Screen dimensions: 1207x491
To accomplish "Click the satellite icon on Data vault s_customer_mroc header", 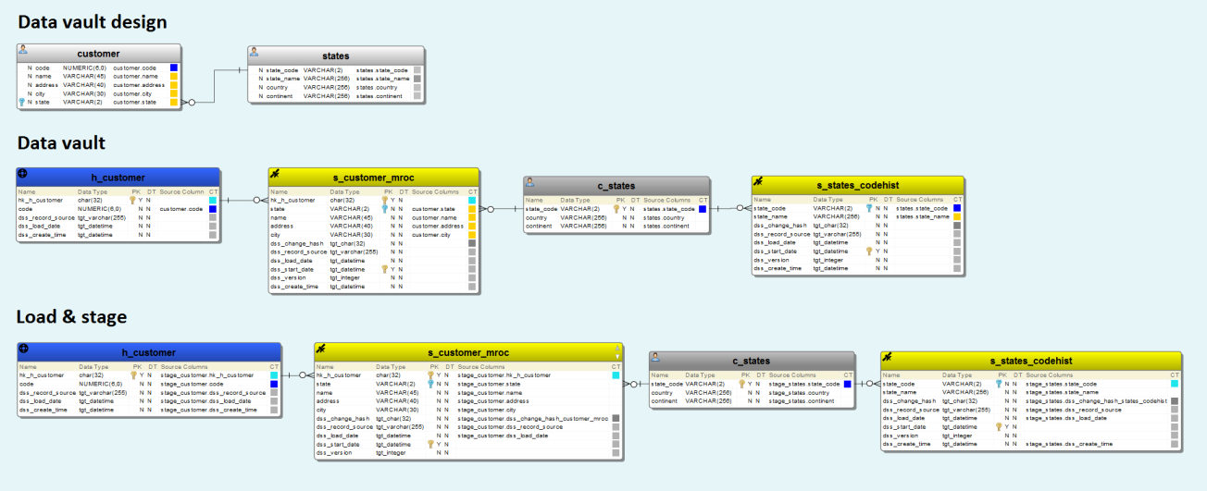I will 274,173.
